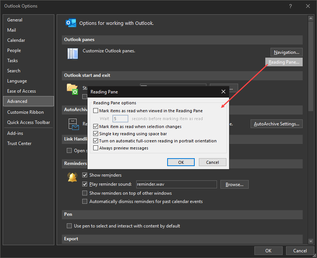This screenshot has height=258, width=317.
Task: Click the Navigation... button
Action: pos(286,52)
